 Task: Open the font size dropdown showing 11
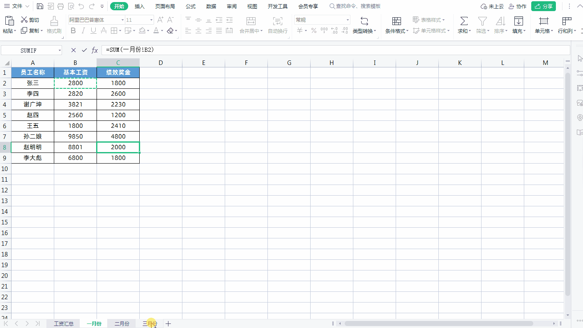click(152, 20)
